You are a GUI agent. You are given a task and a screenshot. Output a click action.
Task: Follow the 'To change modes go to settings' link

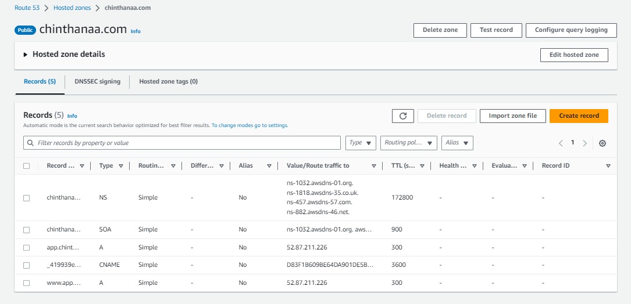coord(249,125)
